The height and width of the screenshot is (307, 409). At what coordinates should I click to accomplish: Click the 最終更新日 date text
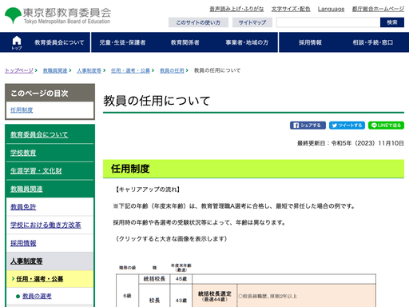point(351,143)
